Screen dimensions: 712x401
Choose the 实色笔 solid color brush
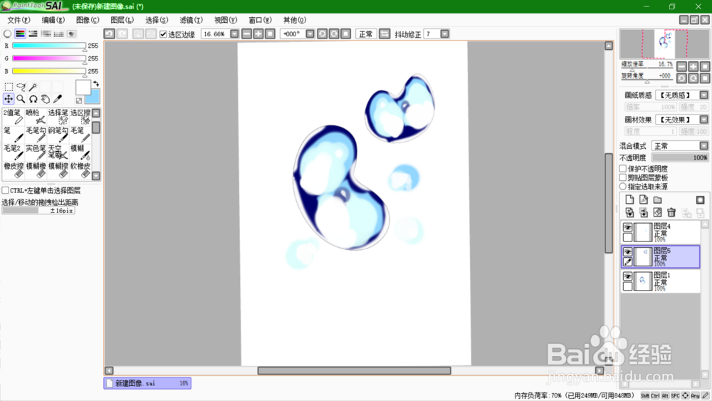36,152
